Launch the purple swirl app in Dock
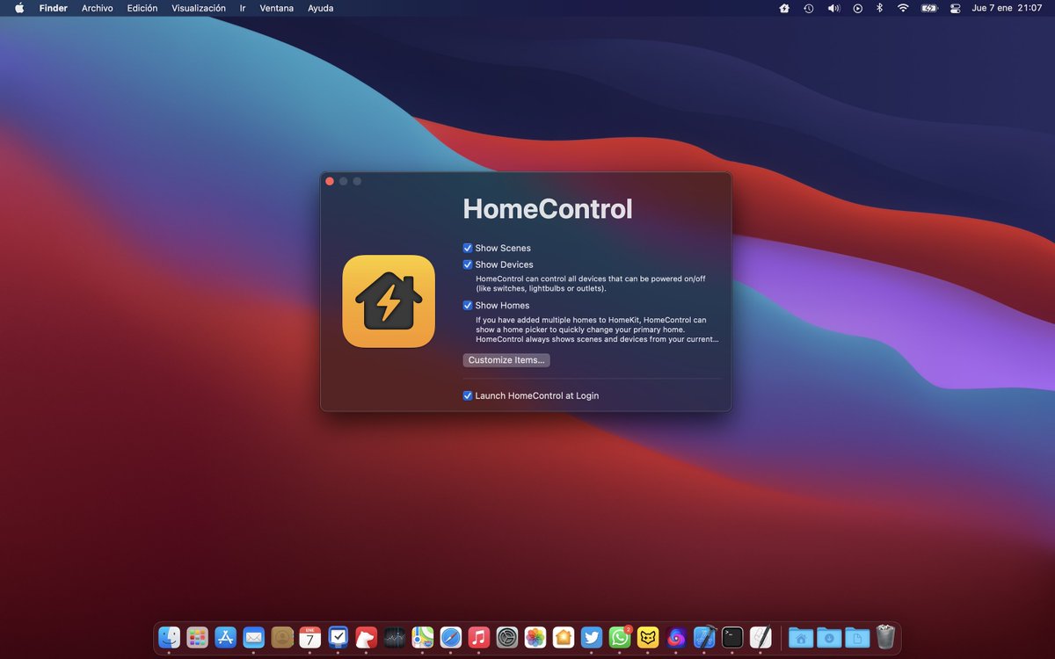The height and width of the screenshot is (659, 1055). click(x=676, y=637)
